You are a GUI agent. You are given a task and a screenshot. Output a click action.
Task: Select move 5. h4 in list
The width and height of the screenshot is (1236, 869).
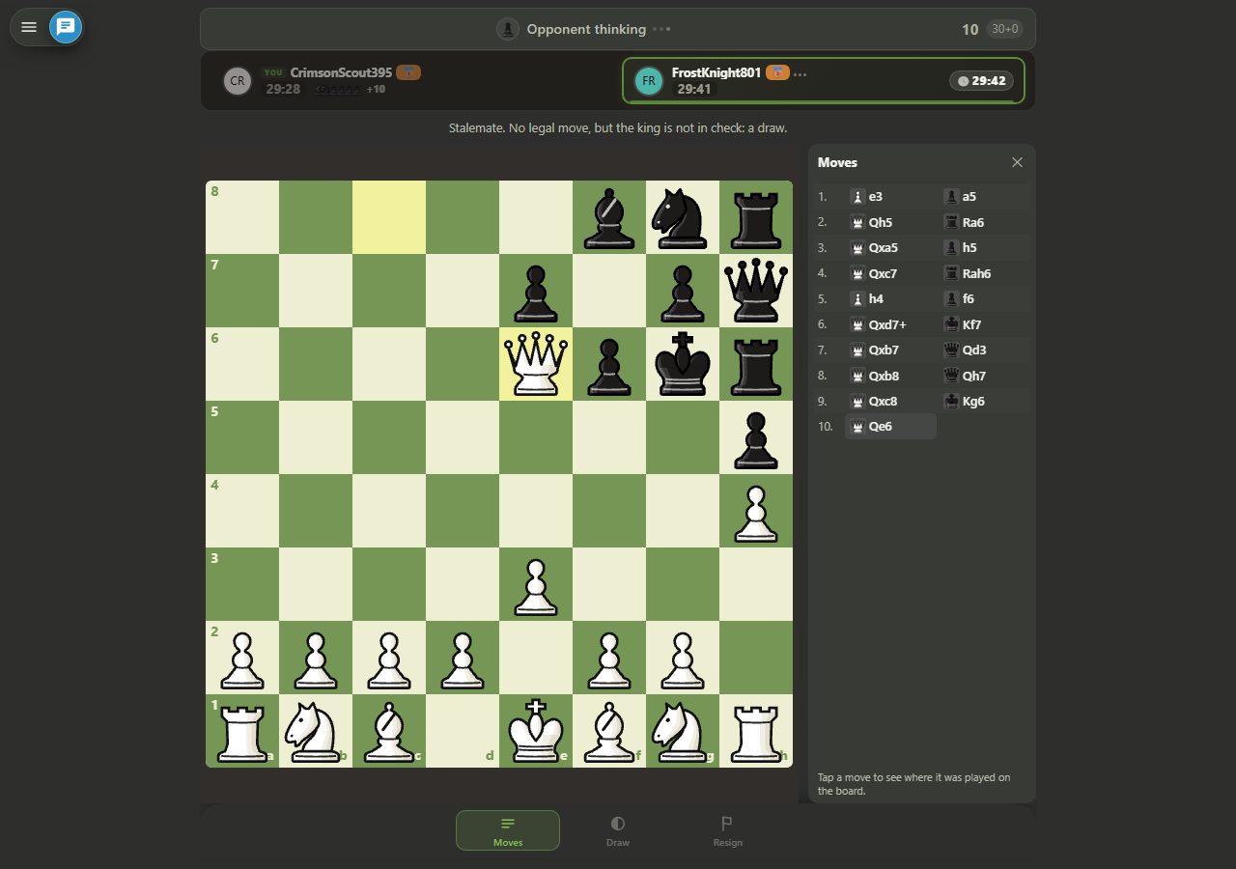[x=890, y=298]
